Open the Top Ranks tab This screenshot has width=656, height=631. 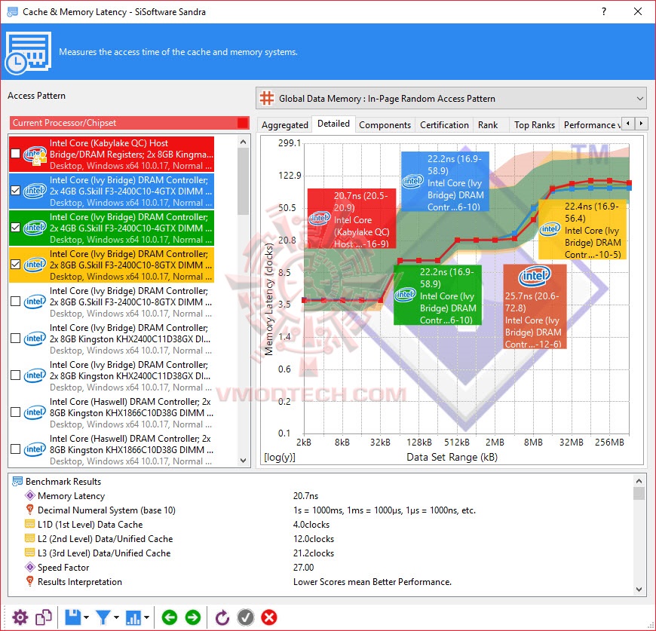pyautogui.click(x=535, y=125)
